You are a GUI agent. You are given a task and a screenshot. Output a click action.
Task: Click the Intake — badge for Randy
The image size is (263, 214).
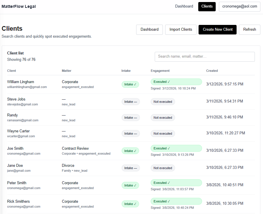[130, 118]
